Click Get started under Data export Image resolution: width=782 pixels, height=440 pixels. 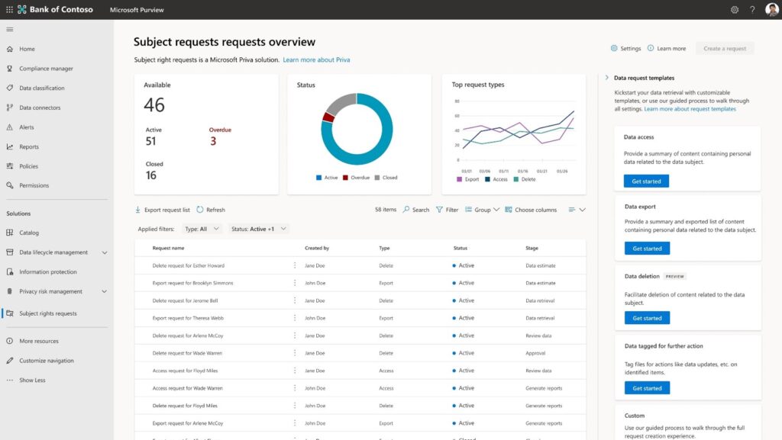point(646,248)
